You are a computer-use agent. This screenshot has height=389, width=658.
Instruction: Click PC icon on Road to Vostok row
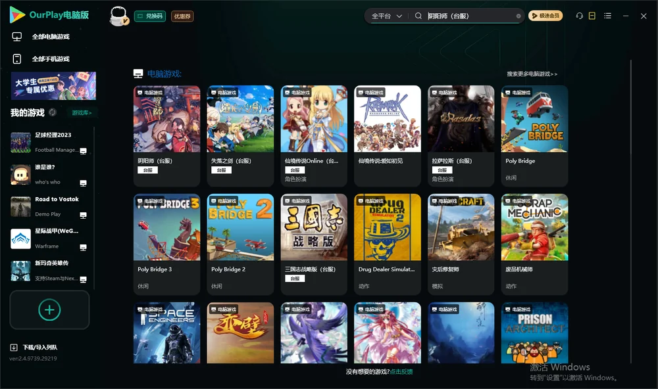[x=83, y=215]
